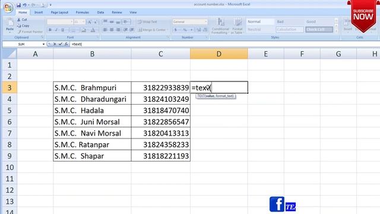Open the Data ribbon tab
380x214 pixels.
100,12
